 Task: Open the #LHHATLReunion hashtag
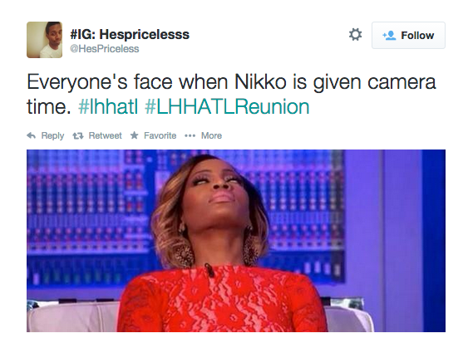click(227, 107)
